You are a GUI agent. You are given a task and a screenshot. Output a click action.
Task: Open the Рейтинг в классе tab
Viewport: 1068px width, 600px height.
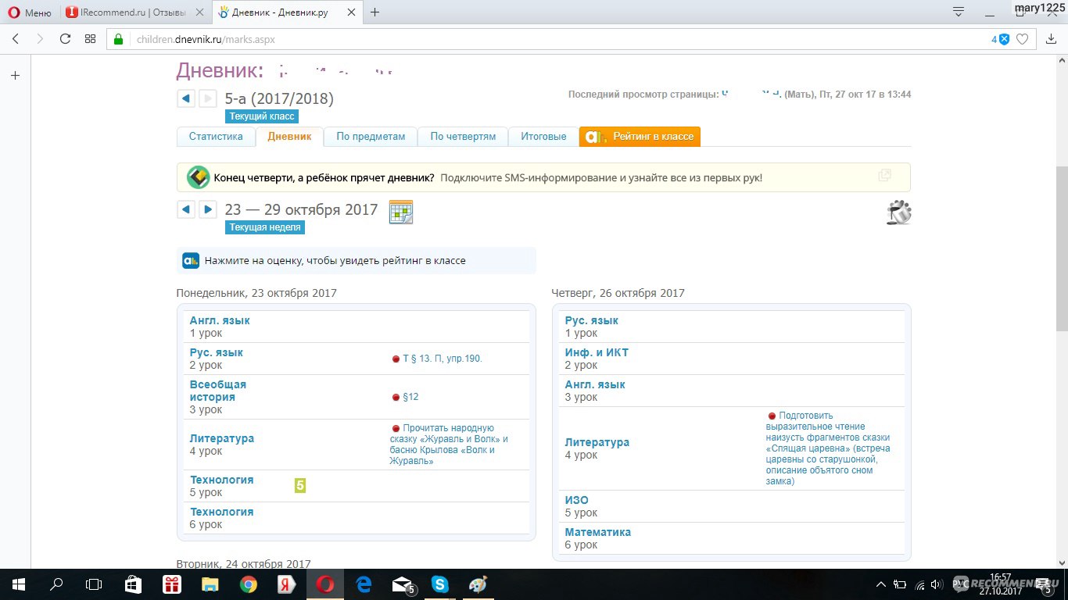point(640,136)
